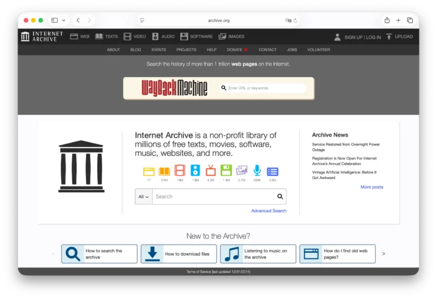This screenshot has width=437, height=299.
Task: Open How to search the archive card
Action: 100,254
